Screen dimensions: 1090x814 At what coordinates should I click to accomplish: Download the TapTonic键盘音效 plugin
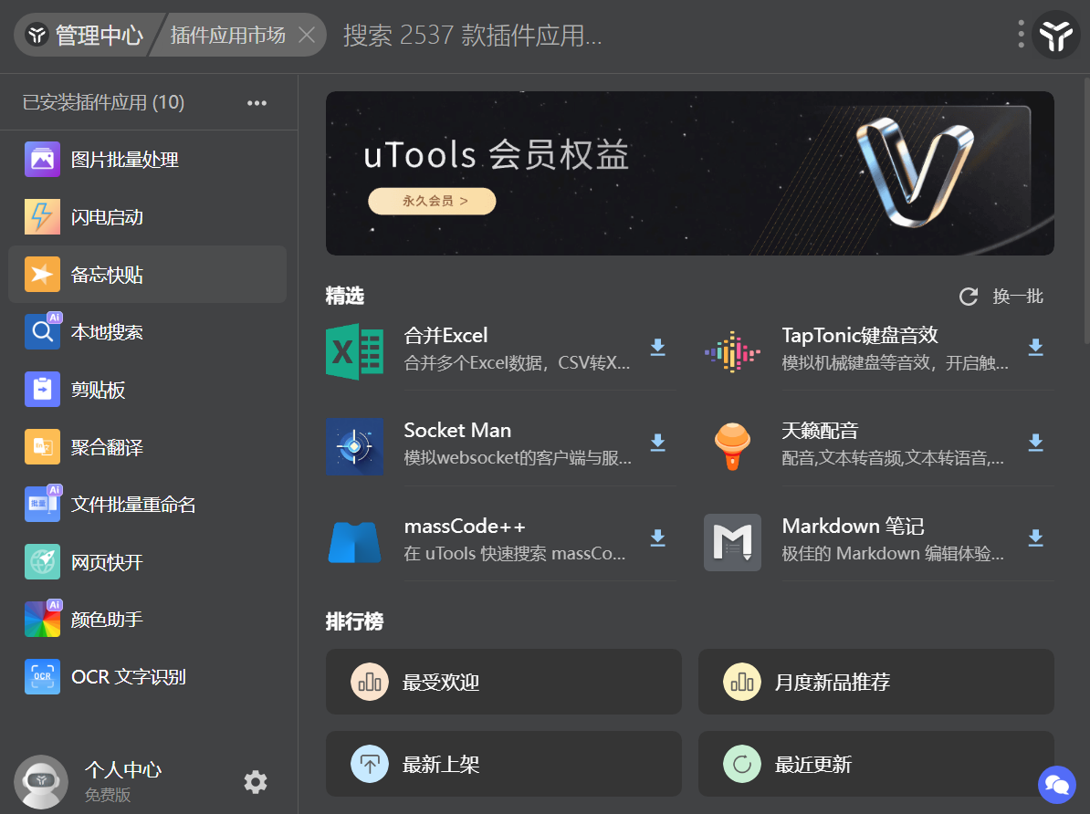click(x=1036, y=347)
